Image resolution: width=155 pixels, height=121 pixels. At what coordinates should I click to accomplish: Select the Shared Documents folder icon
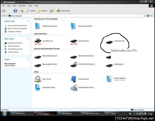point(37,26)
